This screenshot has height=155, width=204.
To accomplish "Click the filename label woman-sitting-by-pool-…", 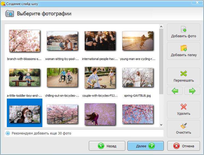I will (x=62, y=59).
